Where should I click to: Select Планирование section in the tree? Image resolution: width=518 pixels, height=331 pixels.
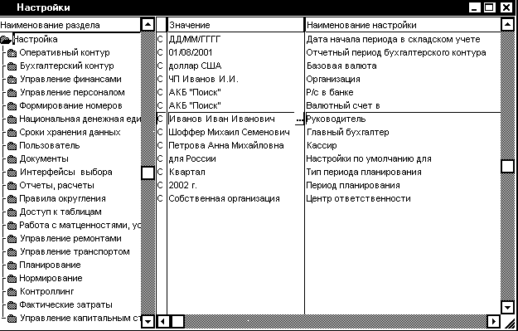pyautogui.click(x=50, y=265)
